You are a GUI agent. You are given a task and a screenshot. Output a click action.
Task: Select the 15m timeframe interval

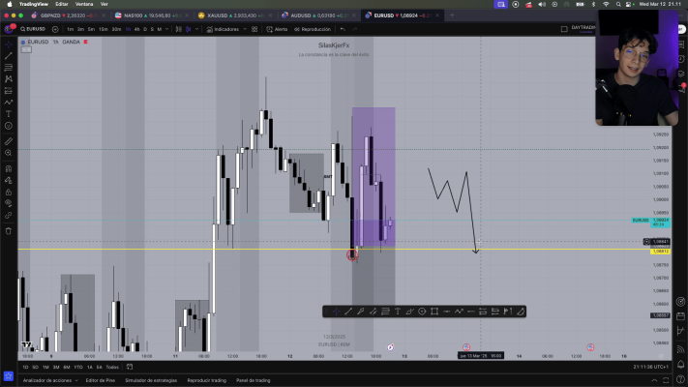pos(104,29)
